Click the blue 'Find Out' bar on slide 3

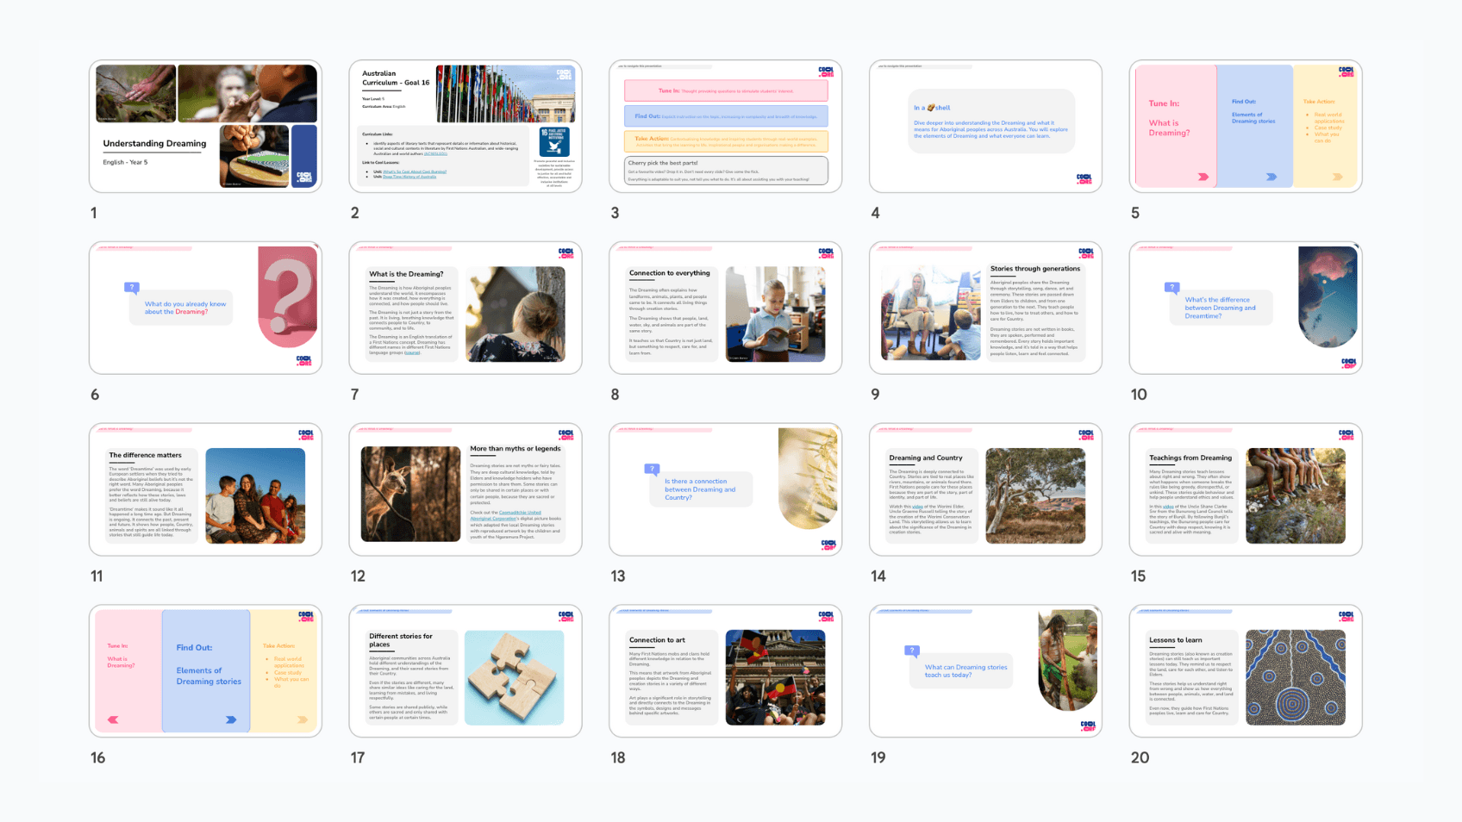(726, 115)
